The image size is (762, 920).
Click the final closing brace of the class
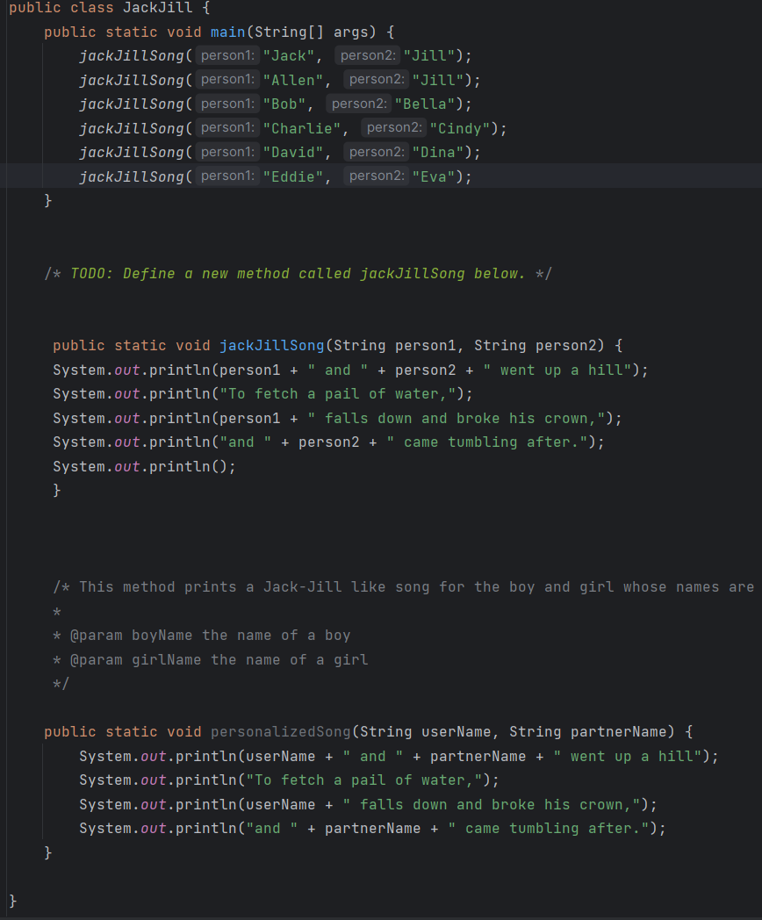11,901
